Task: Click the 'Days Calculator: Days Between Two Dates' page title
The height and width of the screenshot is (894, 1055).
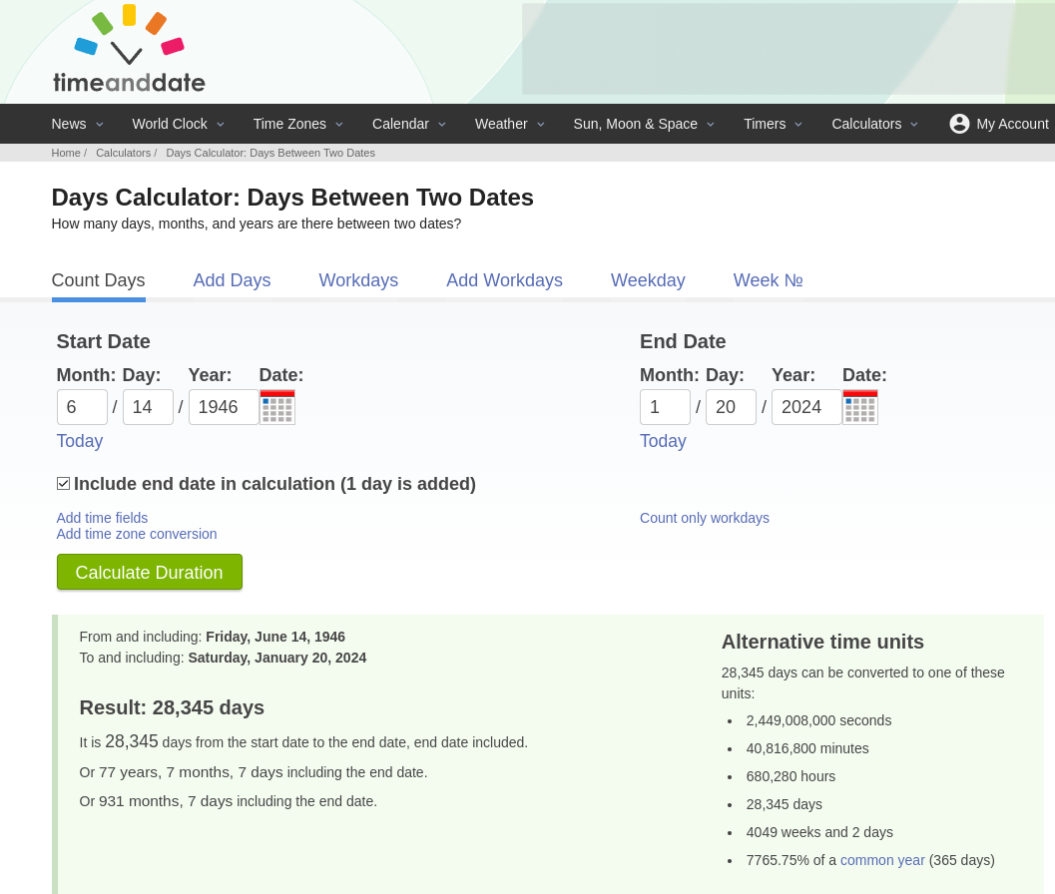Action: (292, 198)
